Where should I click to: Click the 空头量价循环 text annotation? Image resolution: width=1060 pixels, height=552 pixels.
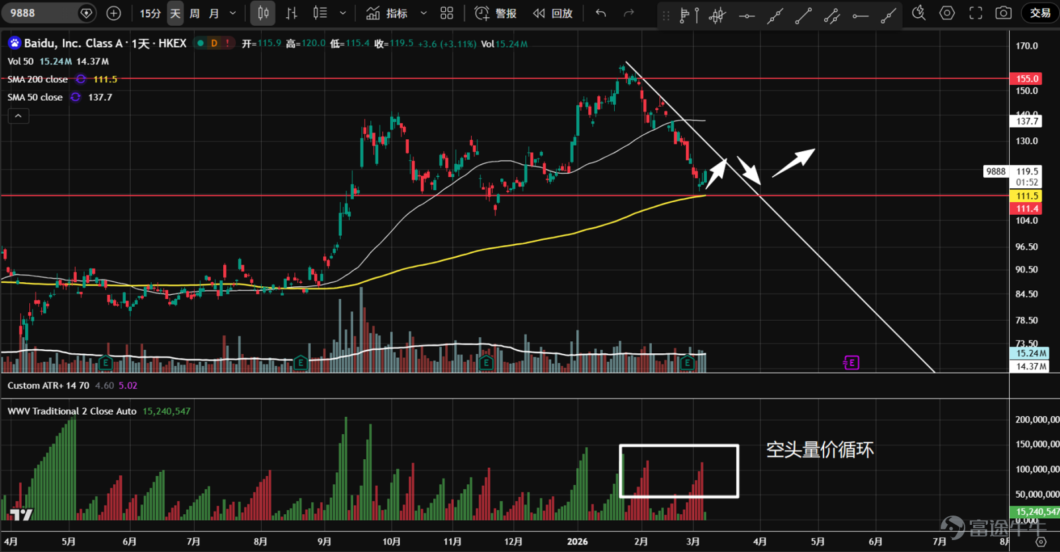click(x=820, y=450)
